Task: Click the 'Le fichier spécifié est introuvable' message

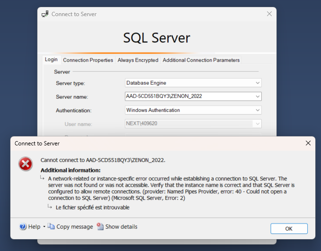Action: [x=92, y=207]
